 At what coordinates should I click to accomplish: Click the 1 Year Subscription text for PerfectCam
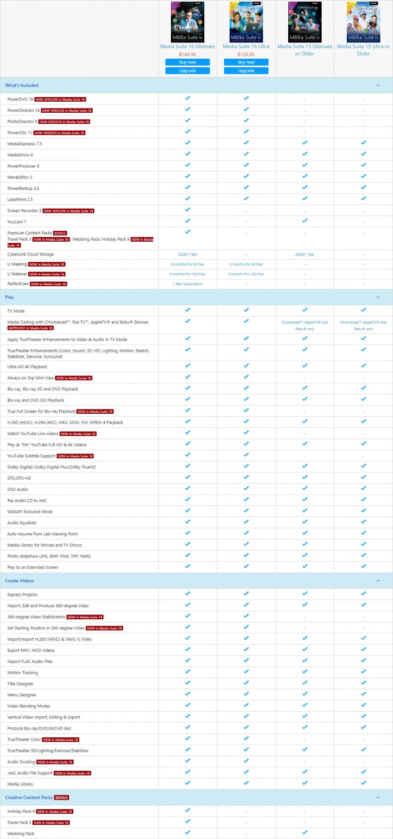tap(188, 284)
